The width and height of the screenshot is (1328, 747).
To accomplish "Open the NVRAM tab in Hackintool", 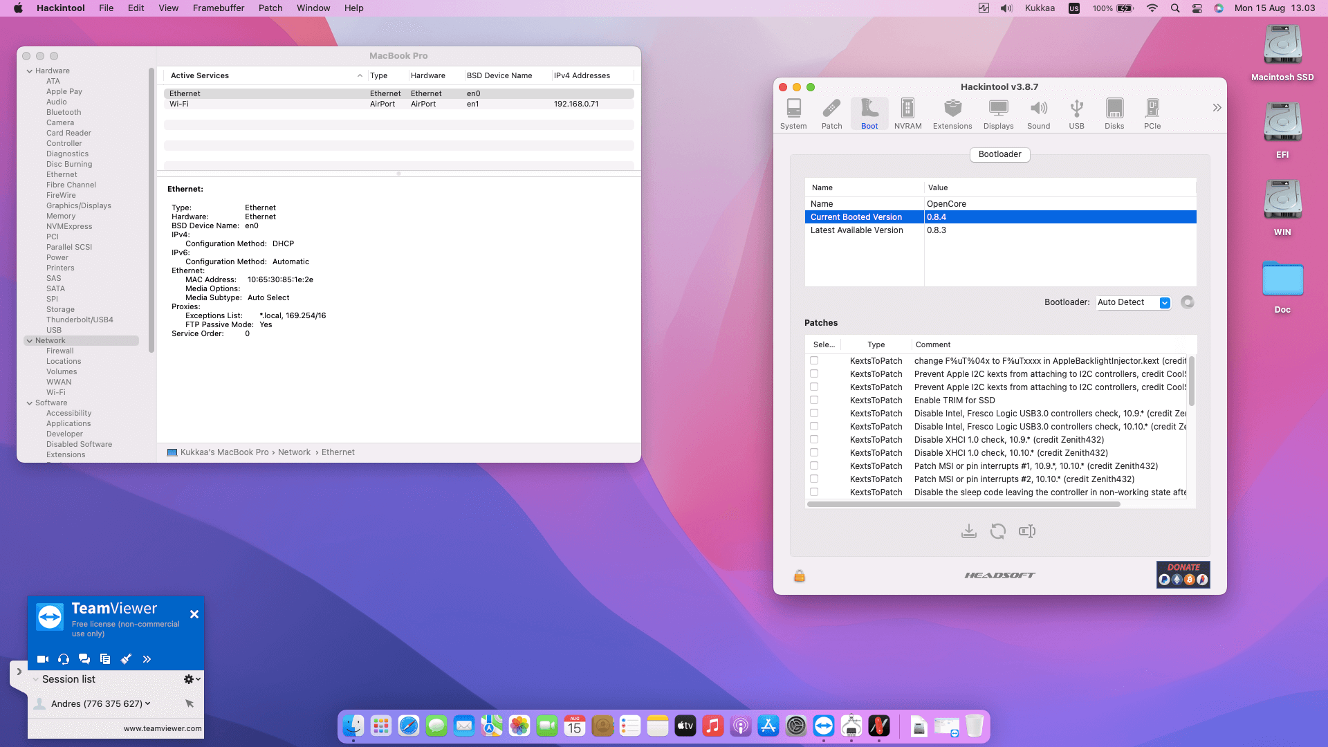I will pos(907,113).
